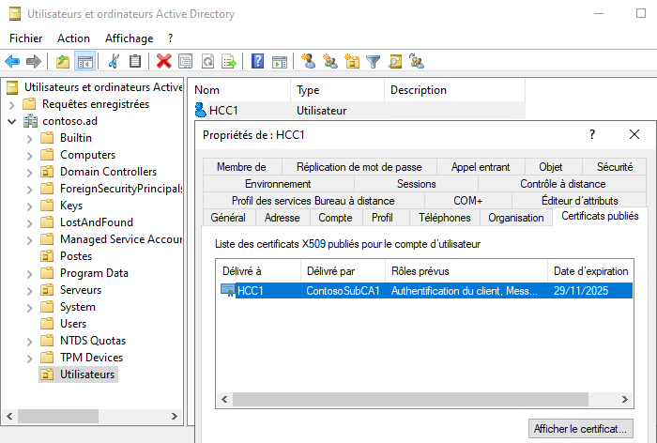The width and height of the screenshot is (657, 443).
Task: Open the blue Help icon
Action: 257,62
